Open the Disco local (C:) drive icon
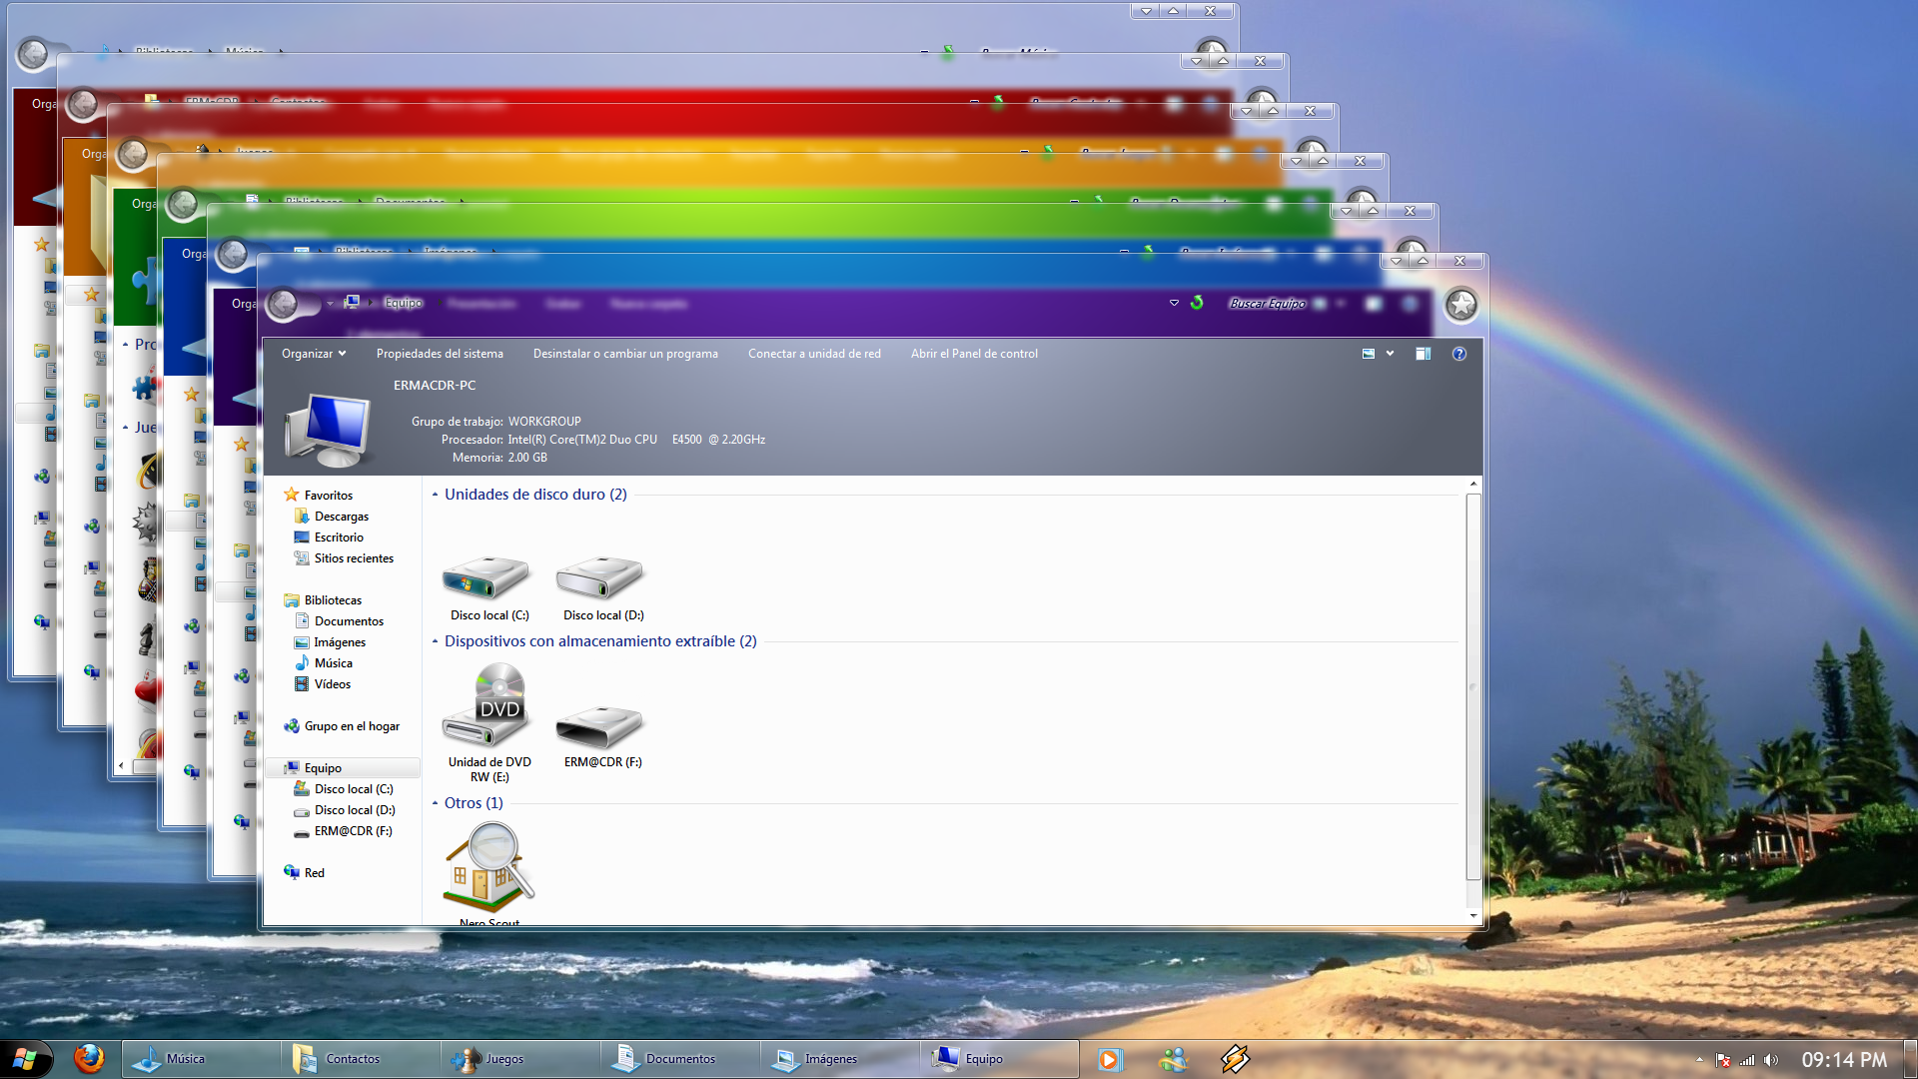 487,577
